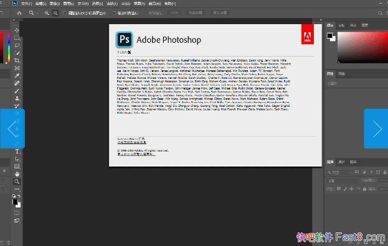Filter layers by shape layer icon
The width and height of the screenshot is (388, 246).
378,172
